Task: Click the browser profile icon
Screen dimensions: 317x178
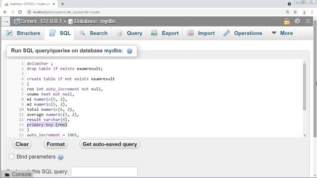Action: [304, 12]
